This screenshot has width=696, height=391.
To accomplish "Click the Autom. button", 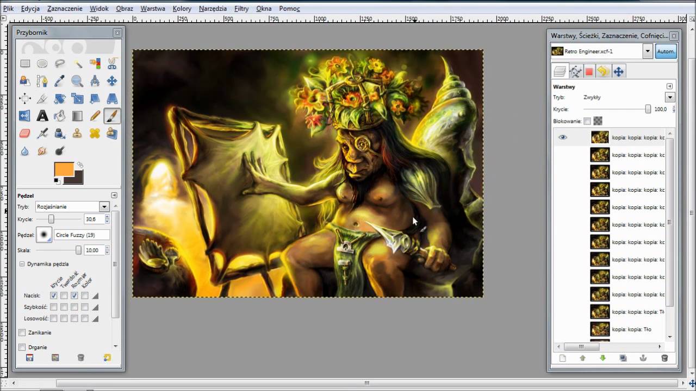I will (x=666, y=52).
